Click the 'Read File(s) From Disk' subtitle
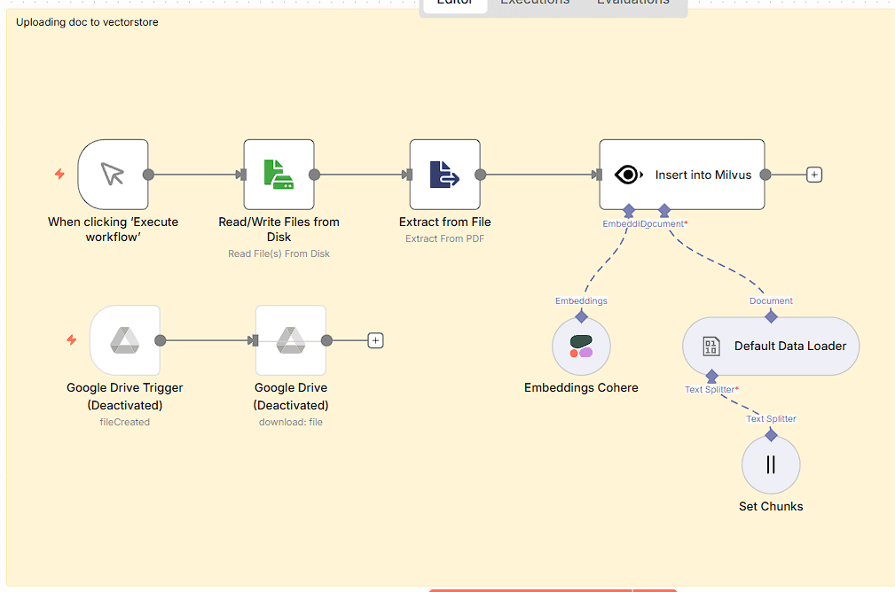The image size is (895, 592). [x=279, y=253]
